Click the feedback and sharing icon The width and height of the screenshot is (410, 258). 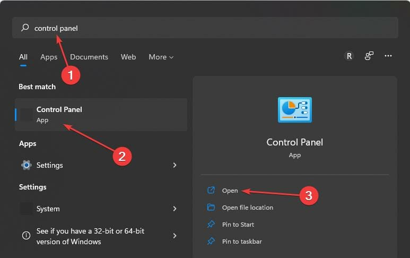[x=369, y=56]
